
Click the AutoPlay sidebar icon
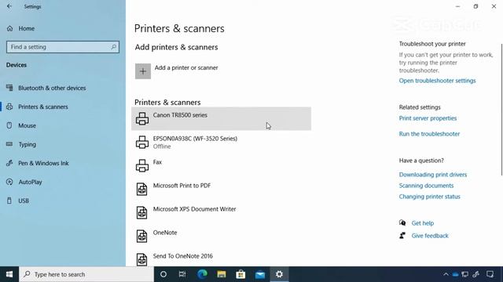click(x=9, y=182)
